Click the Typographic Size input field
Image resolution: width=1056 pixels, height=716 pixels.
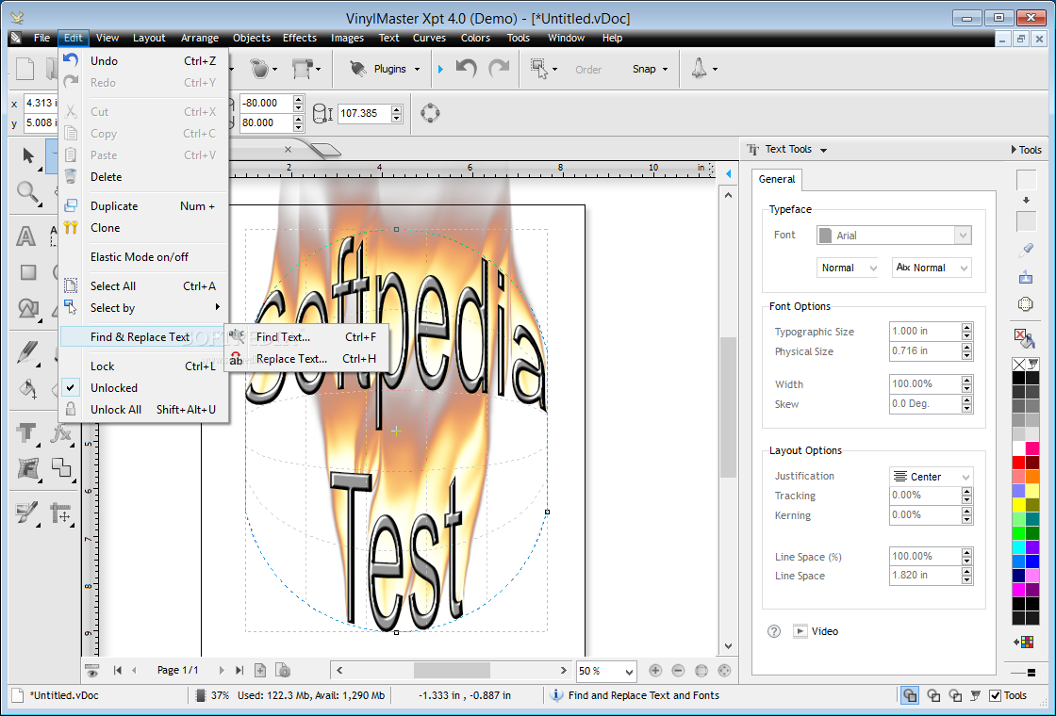[925, 331]
